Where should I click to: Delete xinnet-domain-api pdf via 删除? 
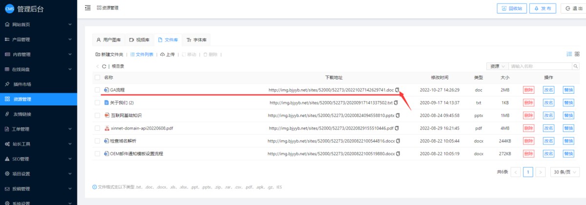click(528, 128)
